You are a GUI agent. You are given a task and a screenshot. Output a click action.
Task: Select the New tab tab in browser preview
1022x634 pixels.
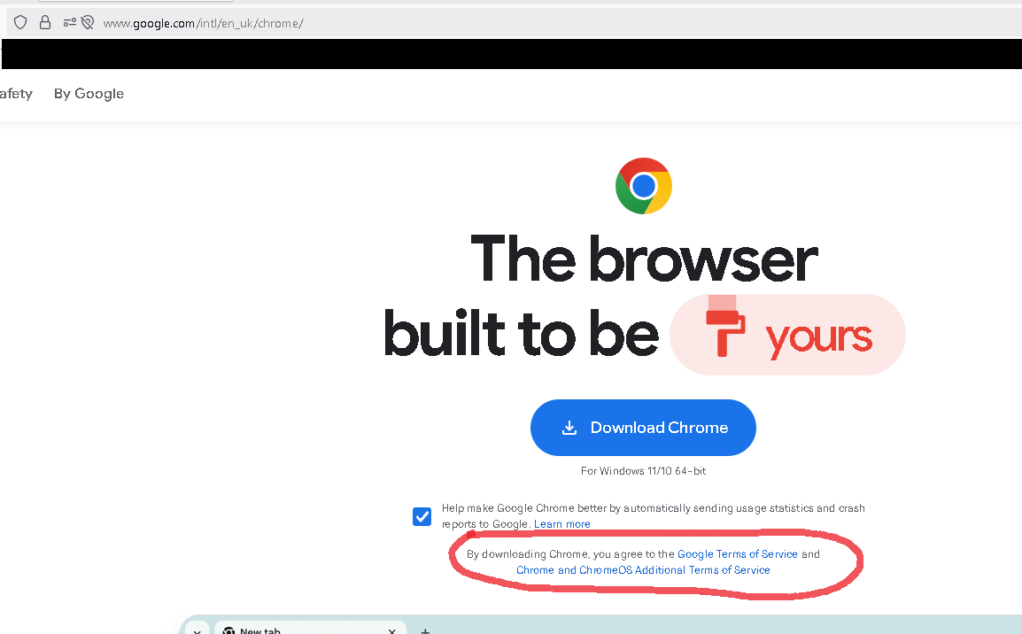click(310, 630)
